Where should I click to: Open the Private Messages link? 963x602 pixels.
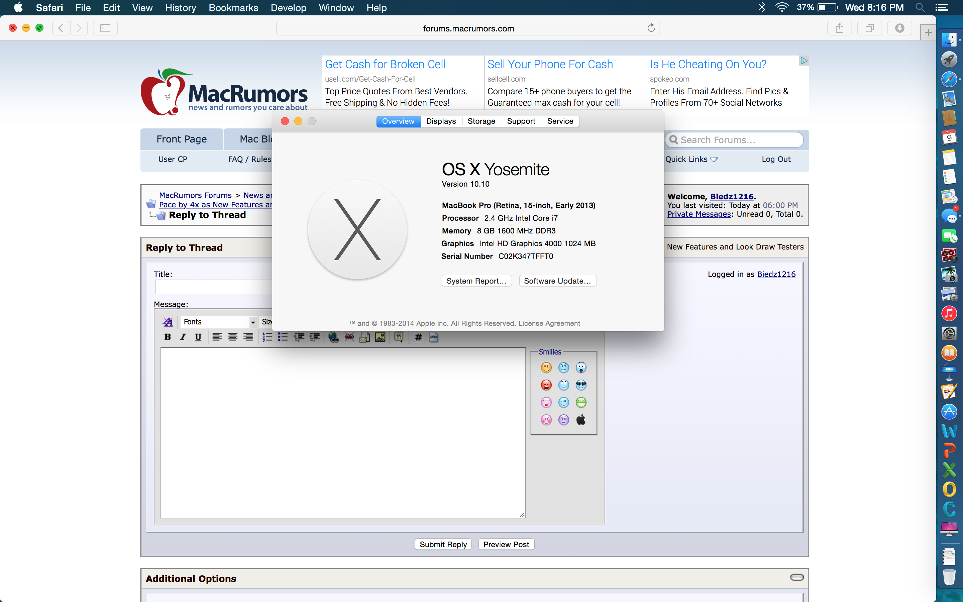click(699, 214)
